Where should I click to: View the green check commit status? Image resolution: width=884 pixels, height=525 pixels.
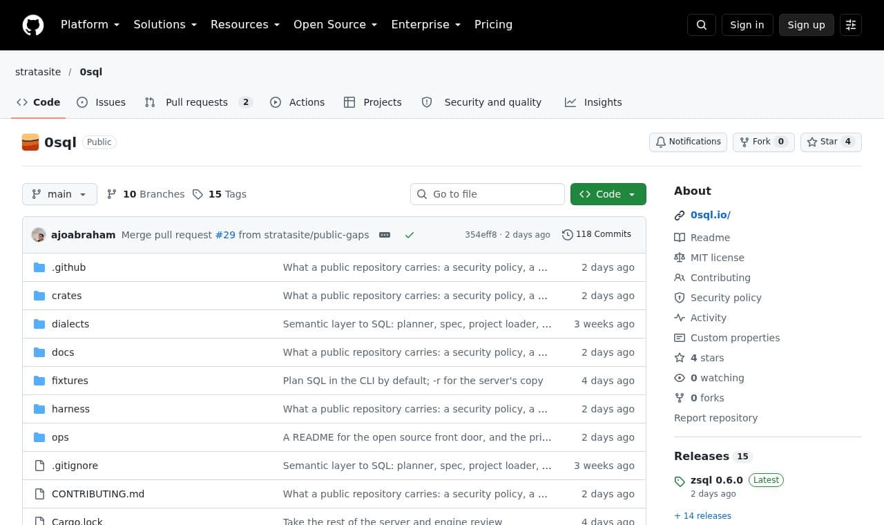point(410,235)
